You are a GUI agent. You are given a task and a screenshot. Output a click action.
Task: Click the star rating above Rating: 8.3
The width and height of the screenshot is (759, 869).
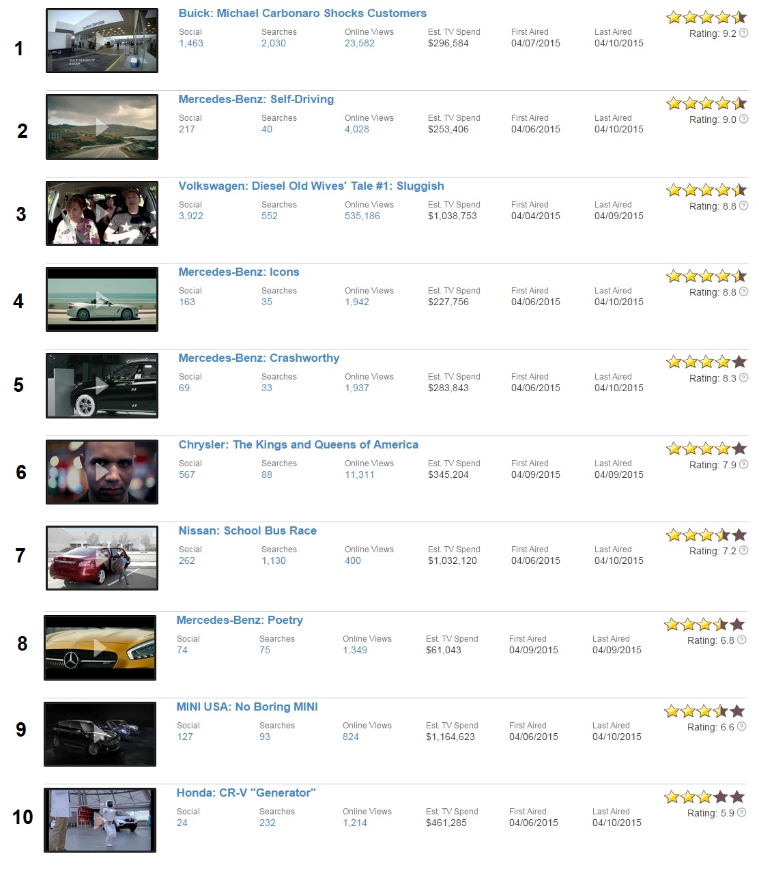[706, 362]
